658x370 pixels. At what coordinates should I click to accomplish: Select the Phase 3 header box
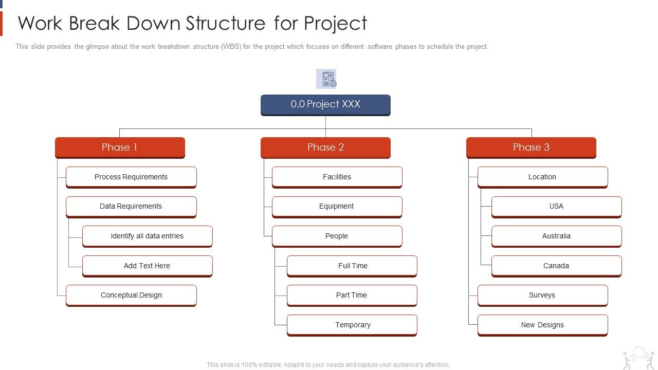click(531, 147)
